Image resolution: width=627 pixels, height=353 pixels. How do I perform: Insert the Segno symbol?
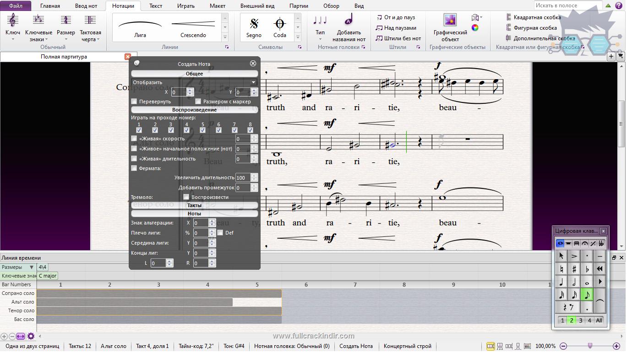click(254, 27)
